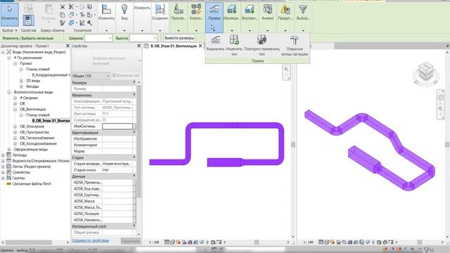Click the Cut geometry icon in Геометрия
Image resolution: width=450 pixels, height=253 pixels.
(72, 14)
